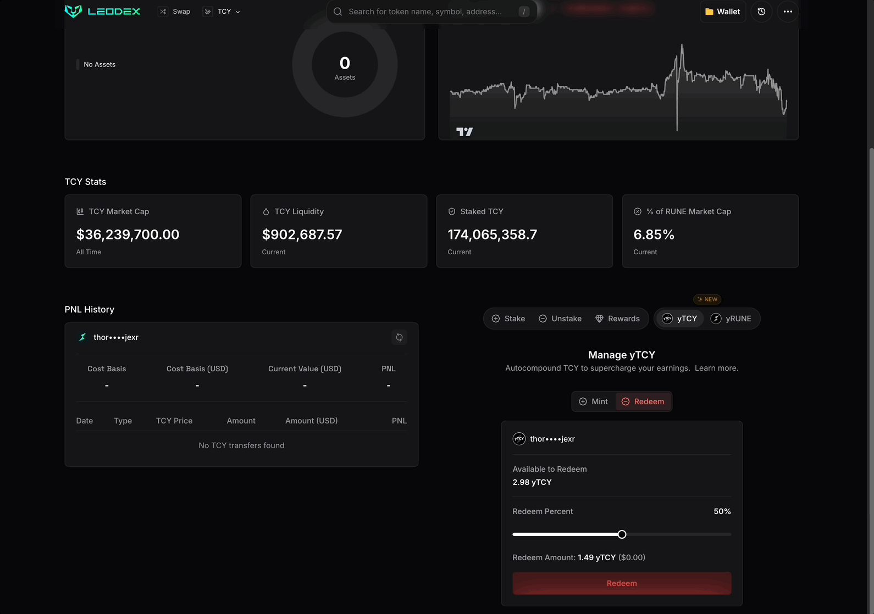Click the $902,687.57 liquidity value
Viewport: 874px width, 614px height.
click(302, 235)
